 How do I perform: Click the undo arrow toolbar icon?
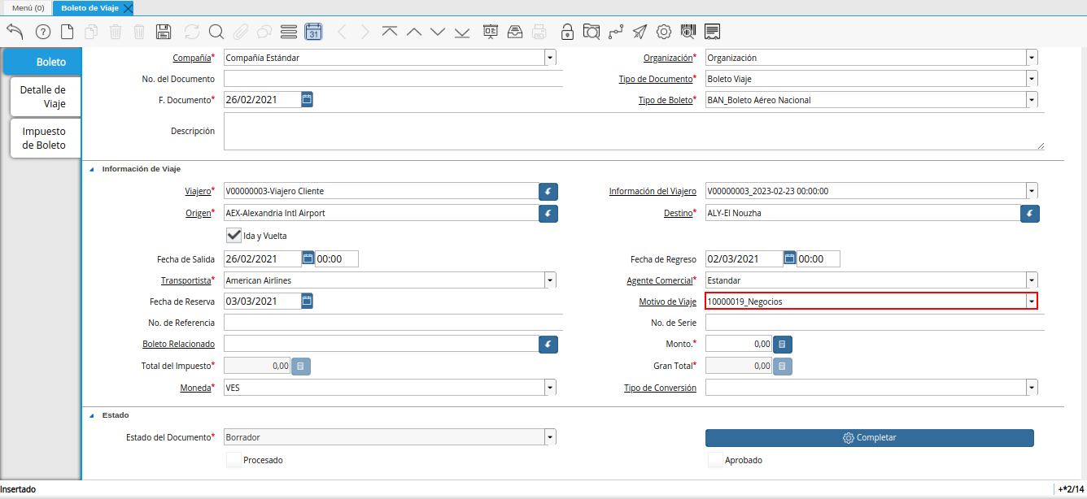15,32
